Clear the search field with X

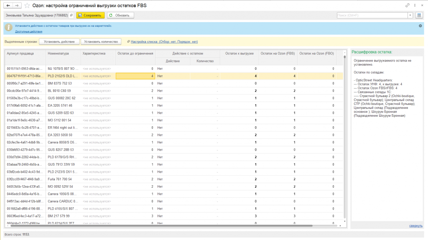coord(410,15)
